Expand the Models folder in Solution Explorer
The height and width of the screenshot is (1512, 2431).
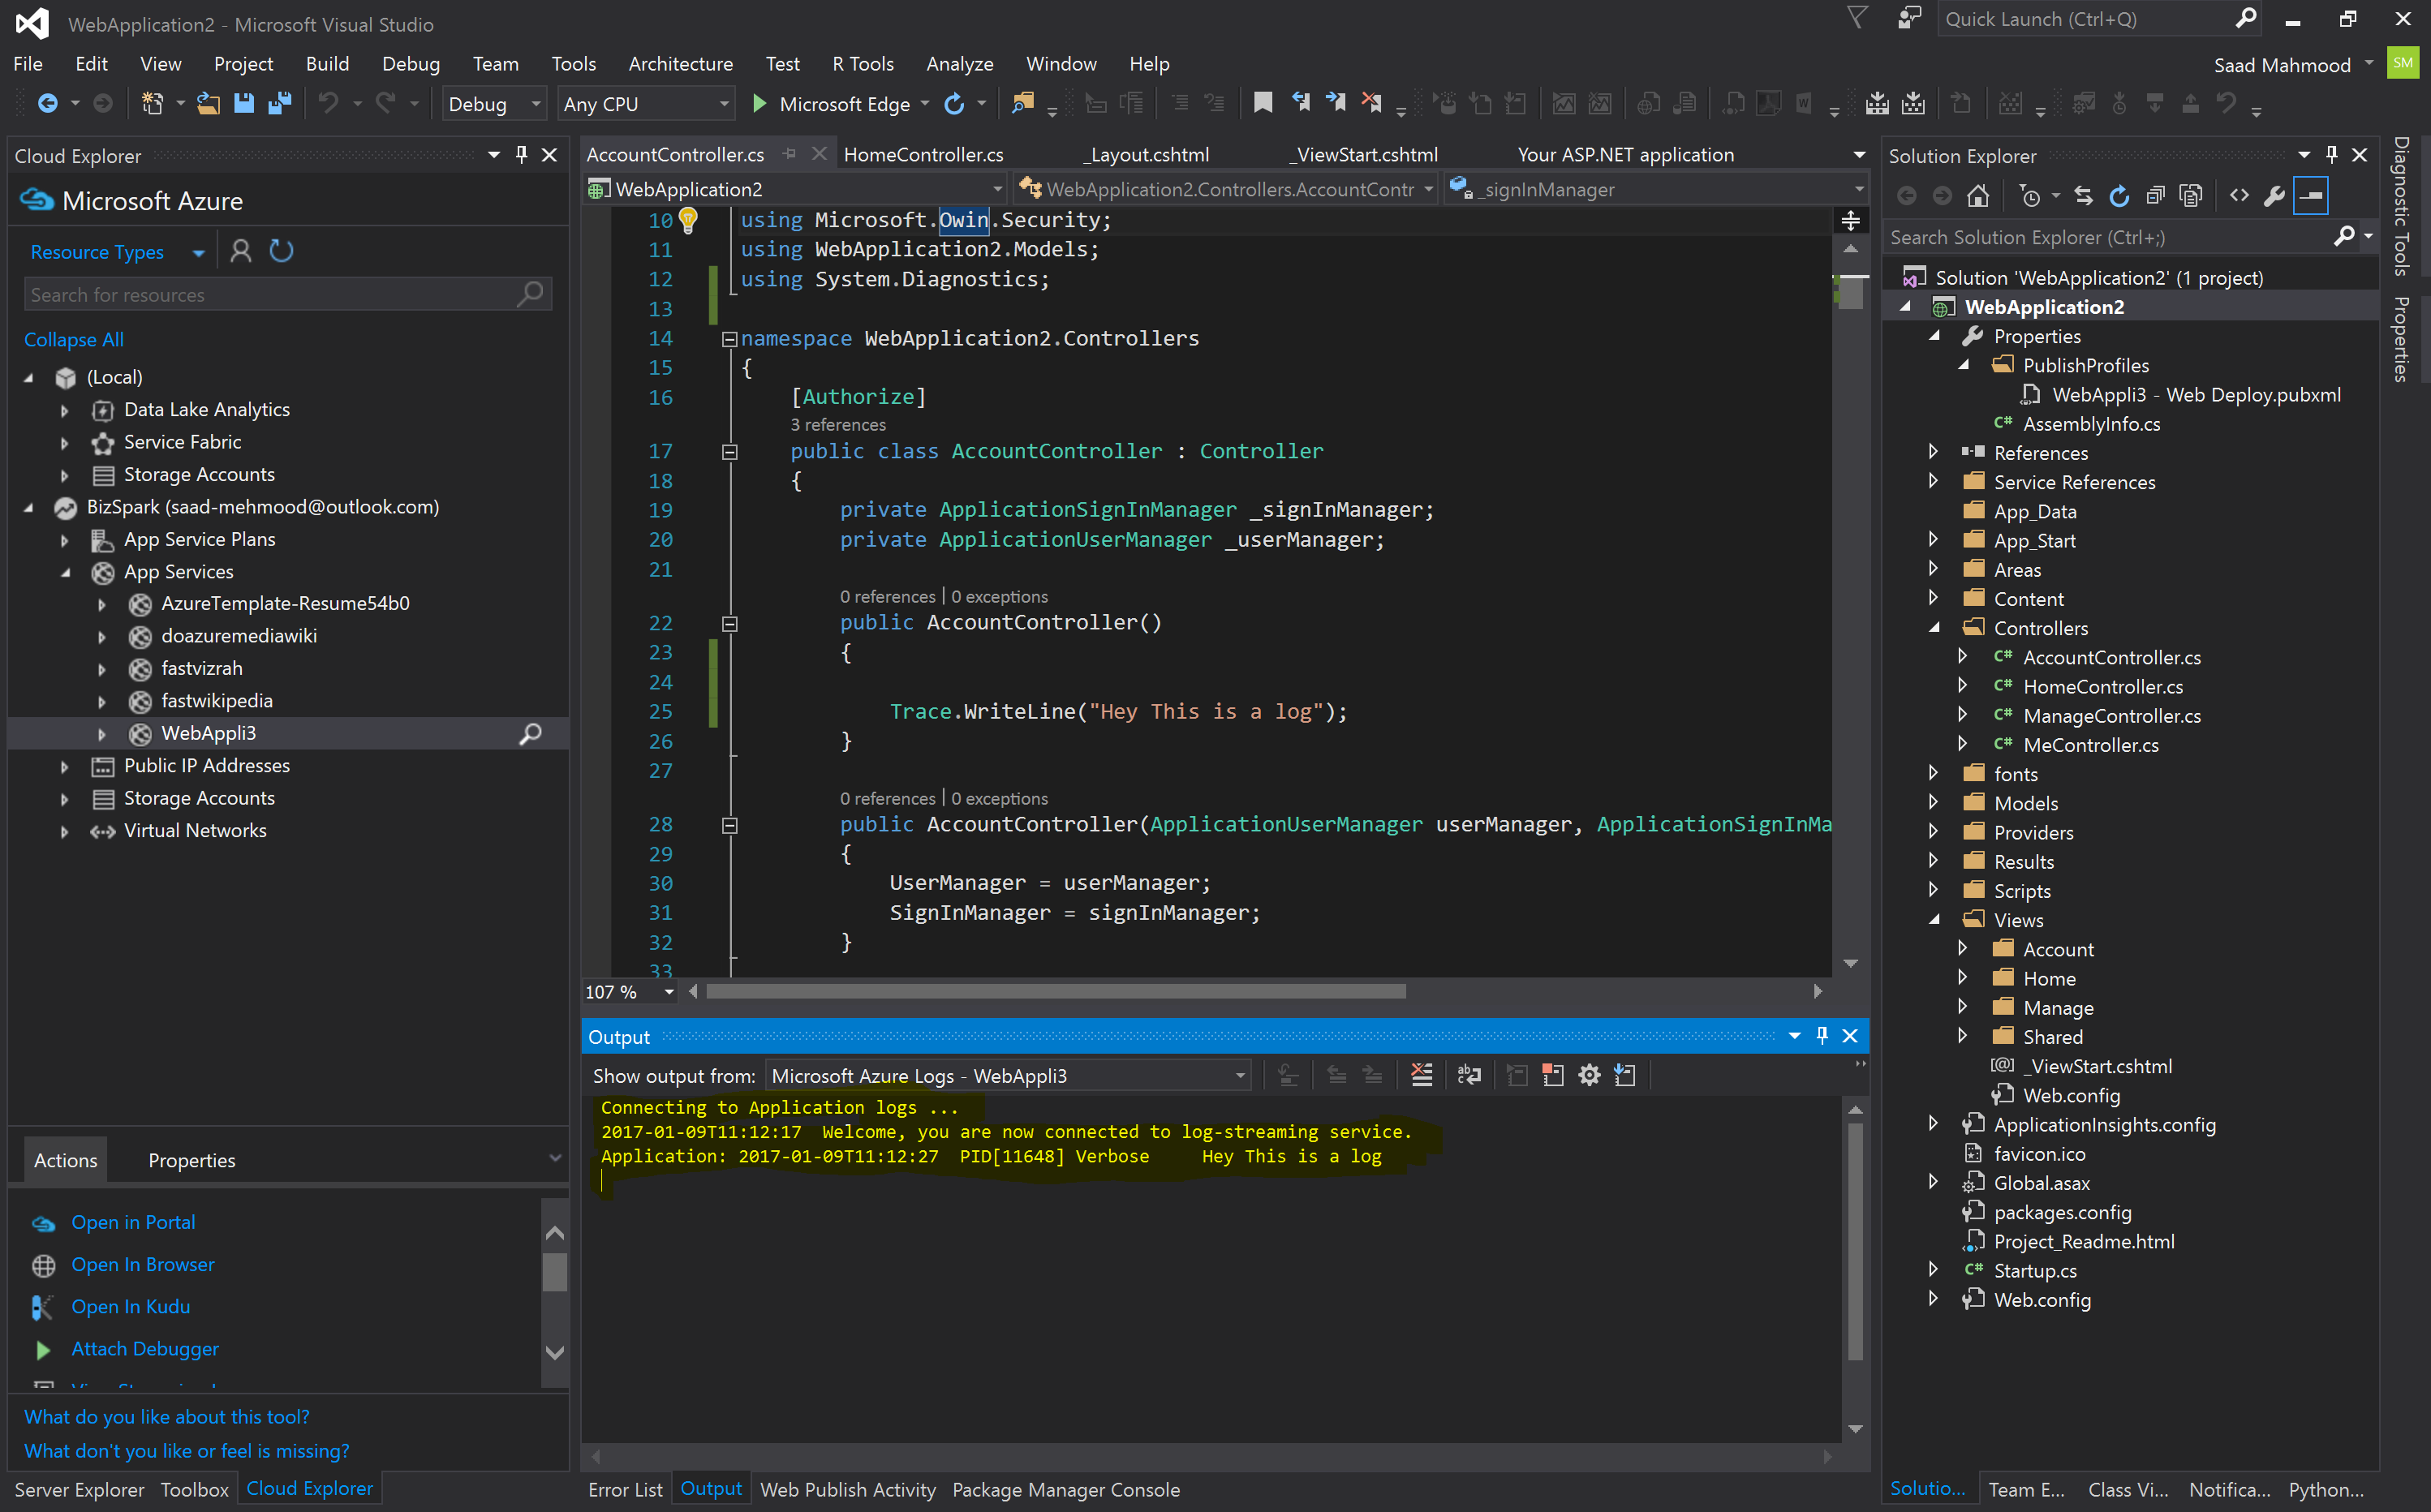click(x=1933, y=803)
